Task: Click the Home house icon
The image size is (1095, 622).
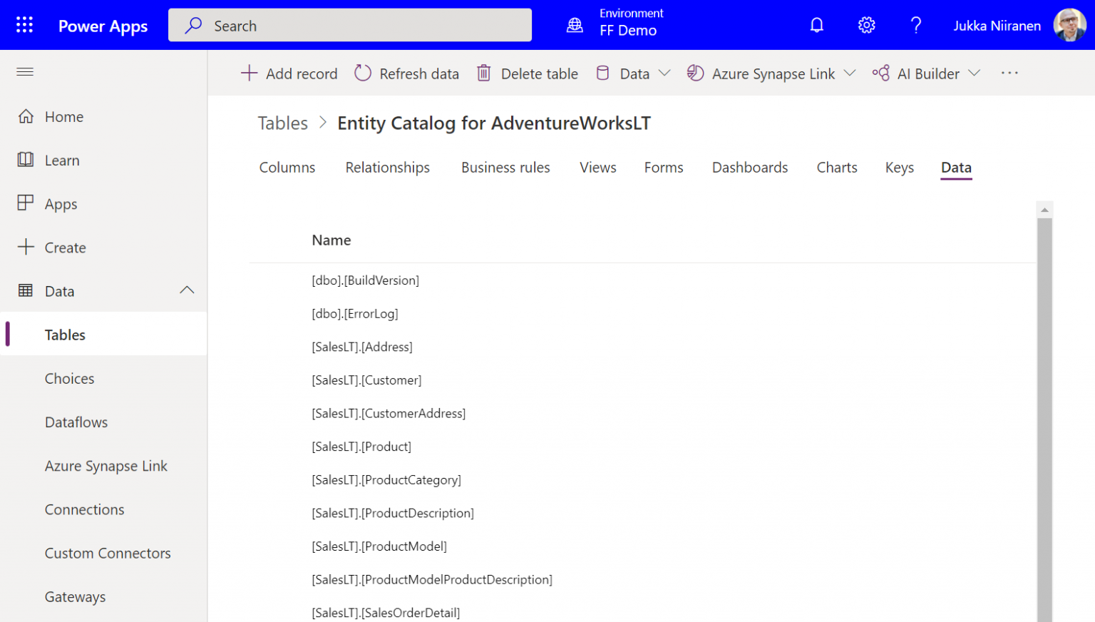Action: 26,116
